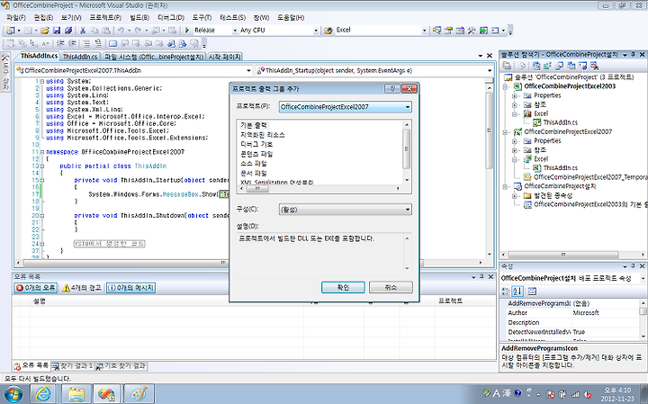648x404 pixels.
Task: Toggle auto-hide pin on Solution Explorer panel
Action: click(x=633, y=55)
